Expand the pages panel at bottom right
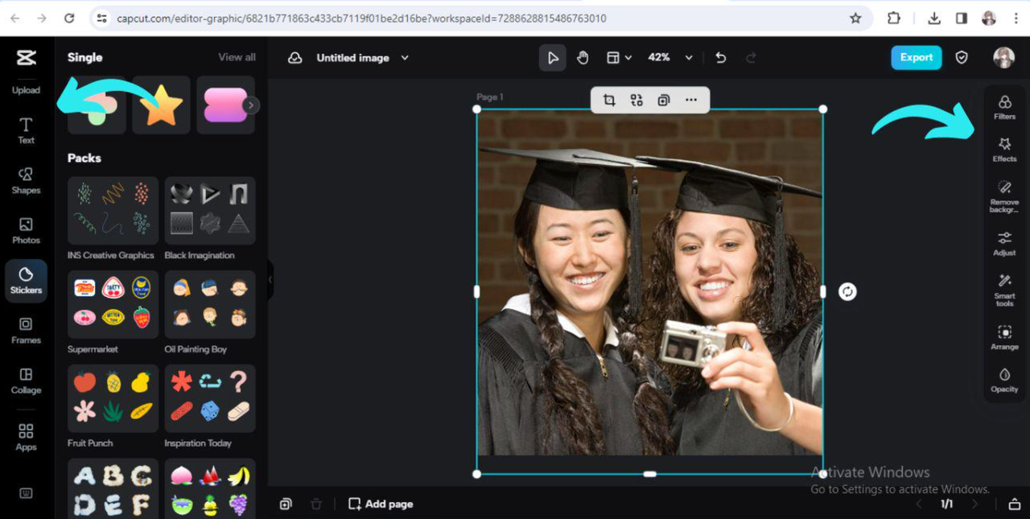 point(1014,504)
